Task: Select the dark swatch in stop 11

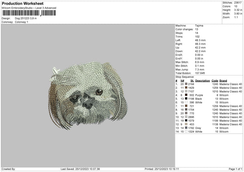Action: pos(186,120)
